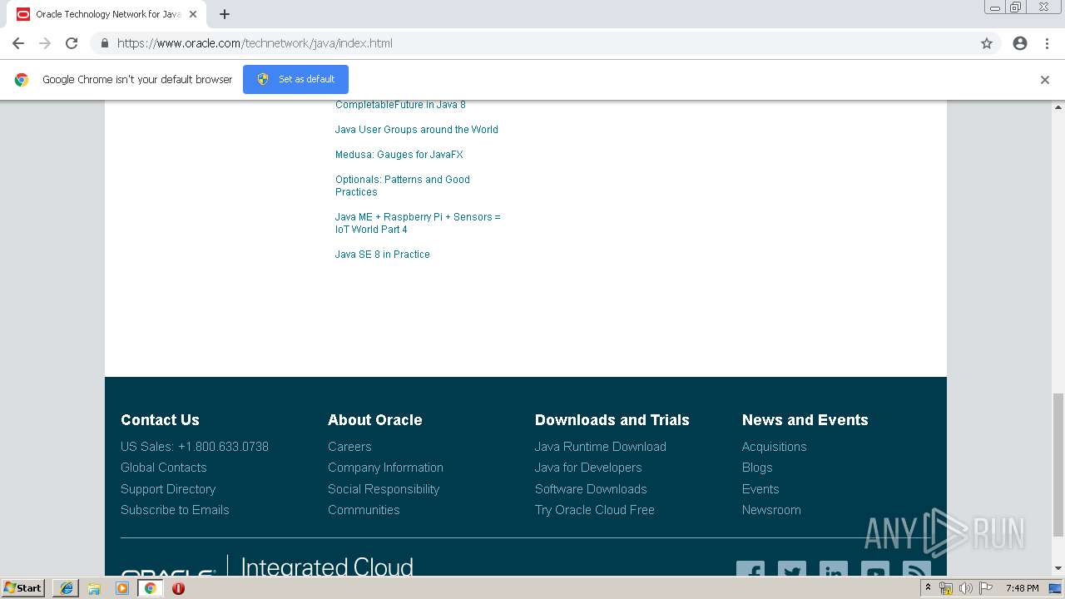Open CompletableFuture in Java 8 link
The image size is (1065, 599).
[400, 105]
